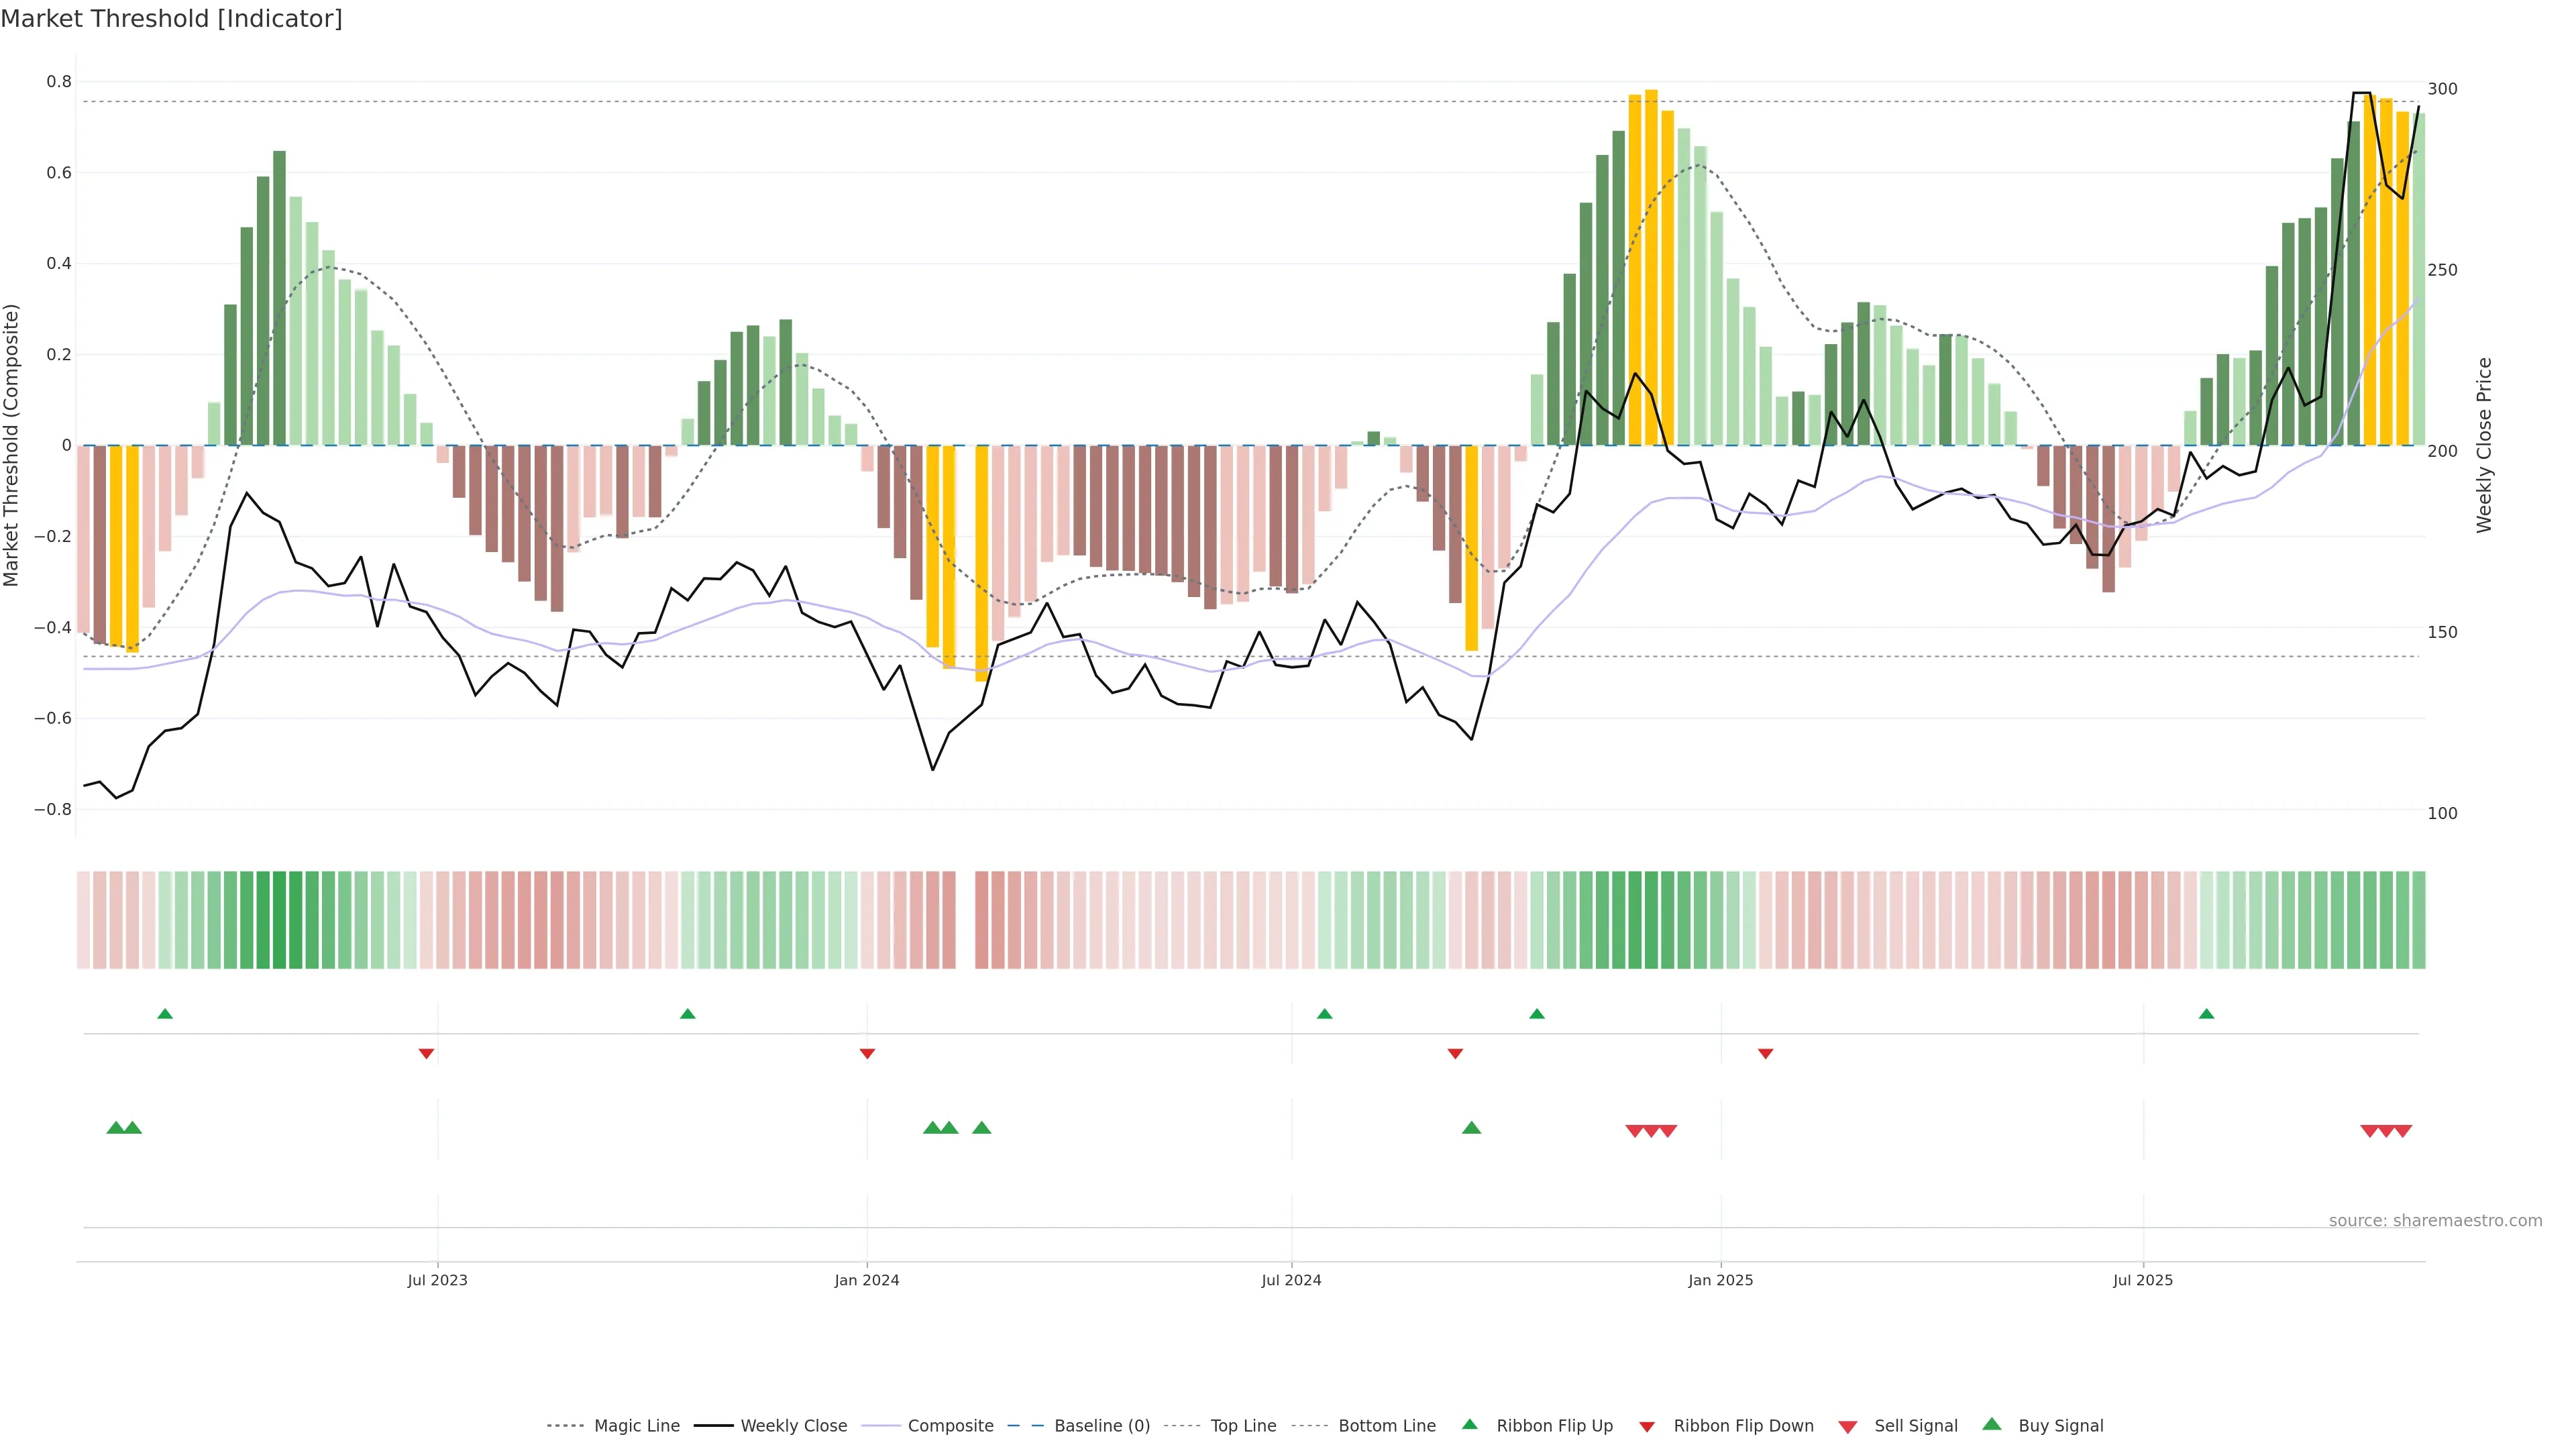
Task: Click the Weekly Close Price axis title
Action: (2485, 445)
